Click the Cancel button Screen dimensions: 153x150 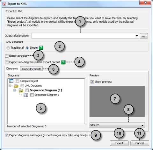pos(140,143)
